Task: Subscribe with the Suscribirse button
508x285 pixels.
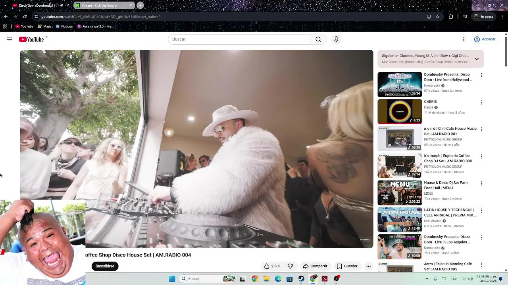Action: 105,266
